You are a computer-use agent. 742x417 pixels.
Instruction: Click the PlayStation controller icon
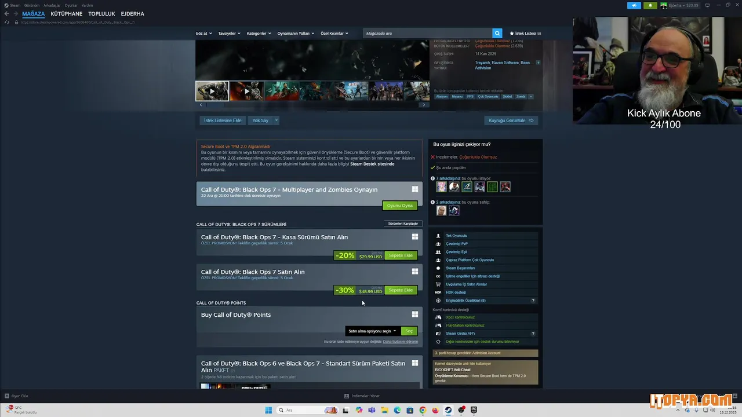click(x=438, y=325)
